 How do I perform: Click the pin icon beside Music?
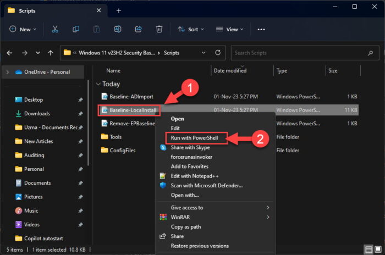(x=80, y=211)
